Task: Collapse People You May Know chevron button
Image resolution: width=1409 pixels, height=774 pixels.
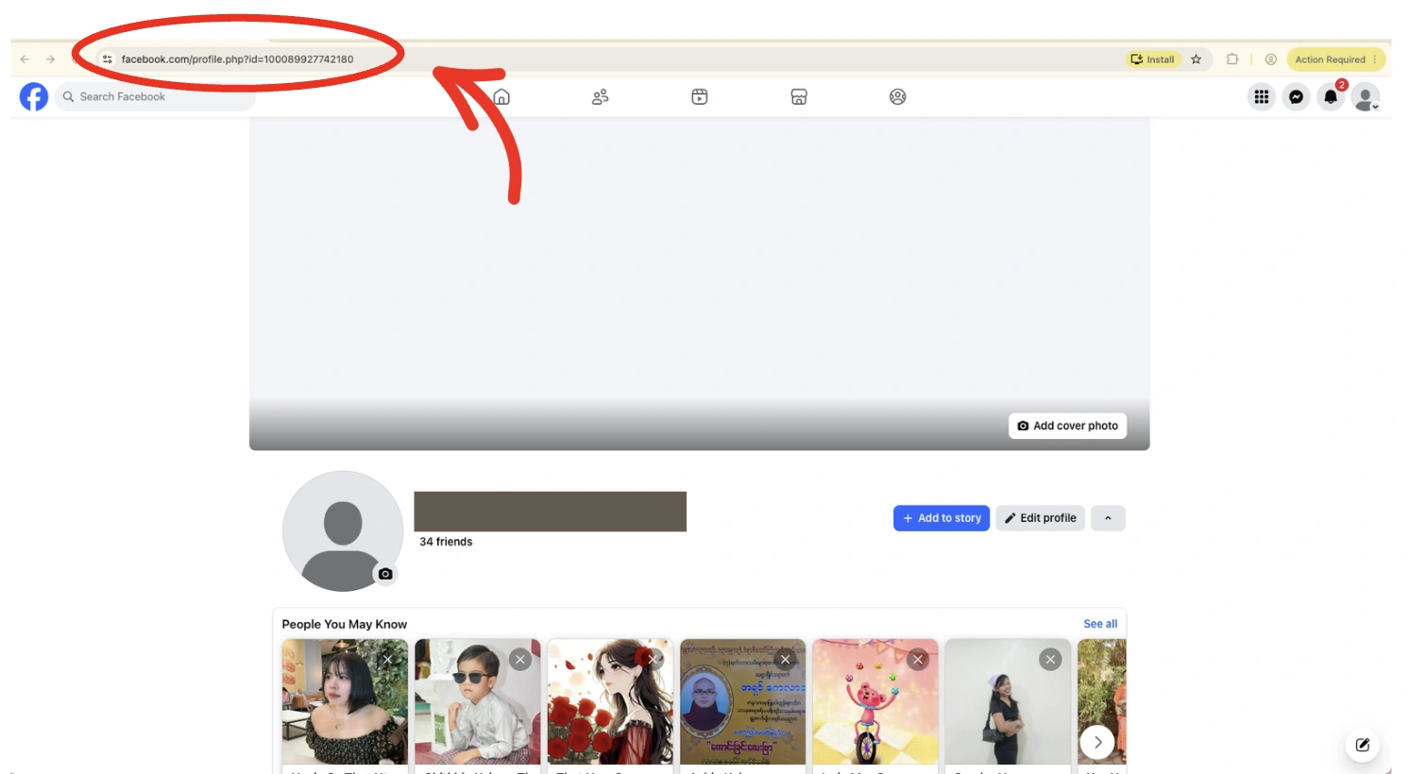Action: [x=1108, y=518]
